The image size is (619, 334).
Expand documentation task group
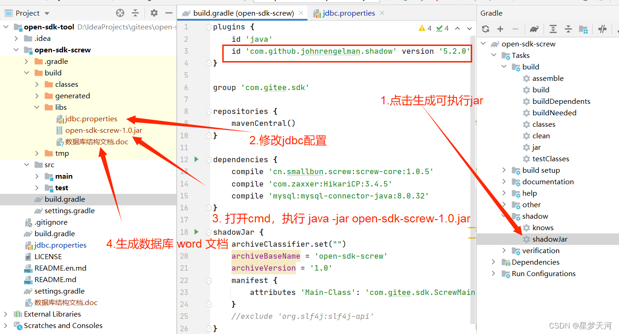point(504,182)
